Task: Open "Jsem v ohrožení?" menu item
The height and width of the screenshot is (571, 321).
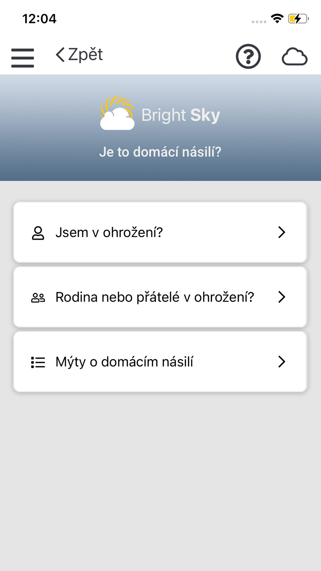Action: 109,232
